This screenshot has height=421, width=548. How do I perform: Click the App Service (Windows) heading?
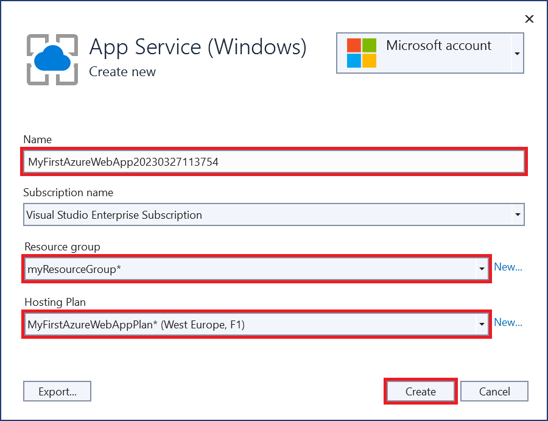click(x=198, y=47)
